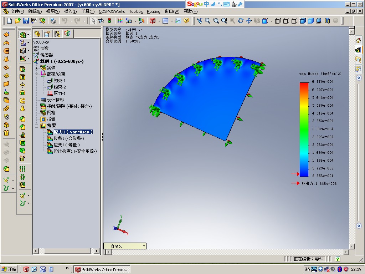Click the 网格 mesh item

point(51,112)
